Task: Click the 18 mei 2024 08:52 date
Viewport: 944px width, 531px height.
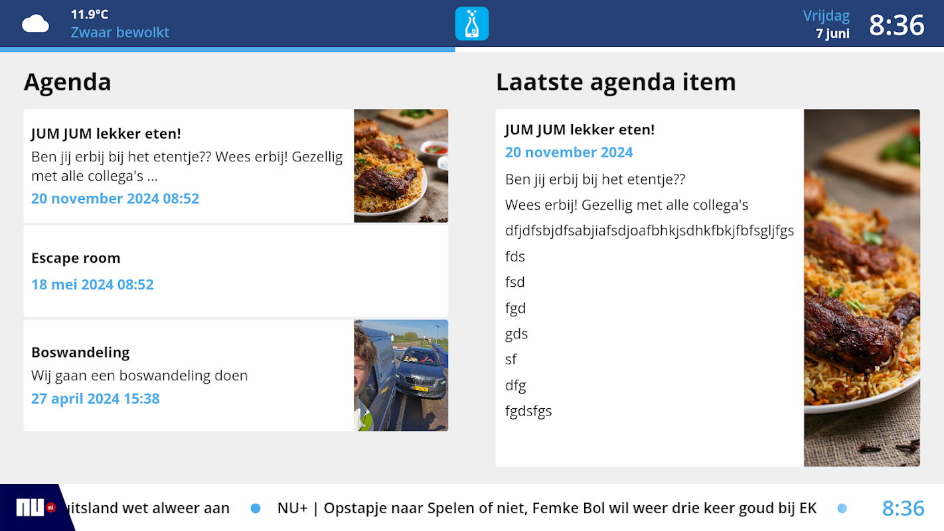Action: click(x=92, y=285)
